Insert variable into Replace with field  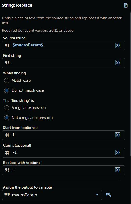118,170
